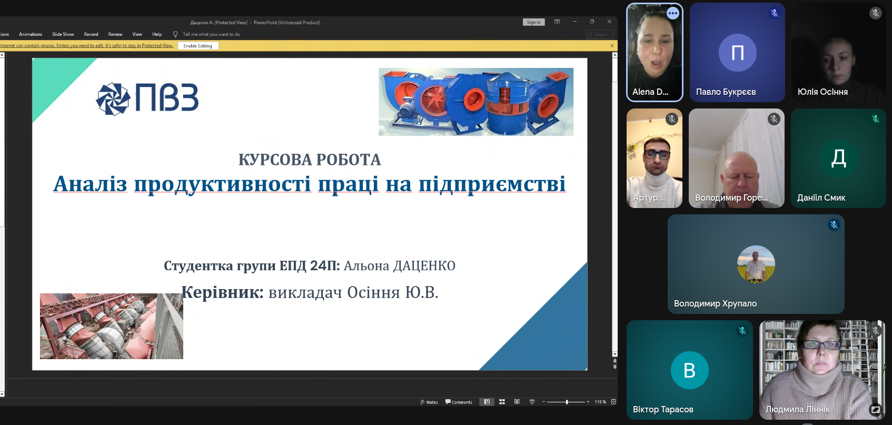This screenshot has width=892, height=425.
Task: Open the Review ribbon tab
Action: (x=115, y=34)
